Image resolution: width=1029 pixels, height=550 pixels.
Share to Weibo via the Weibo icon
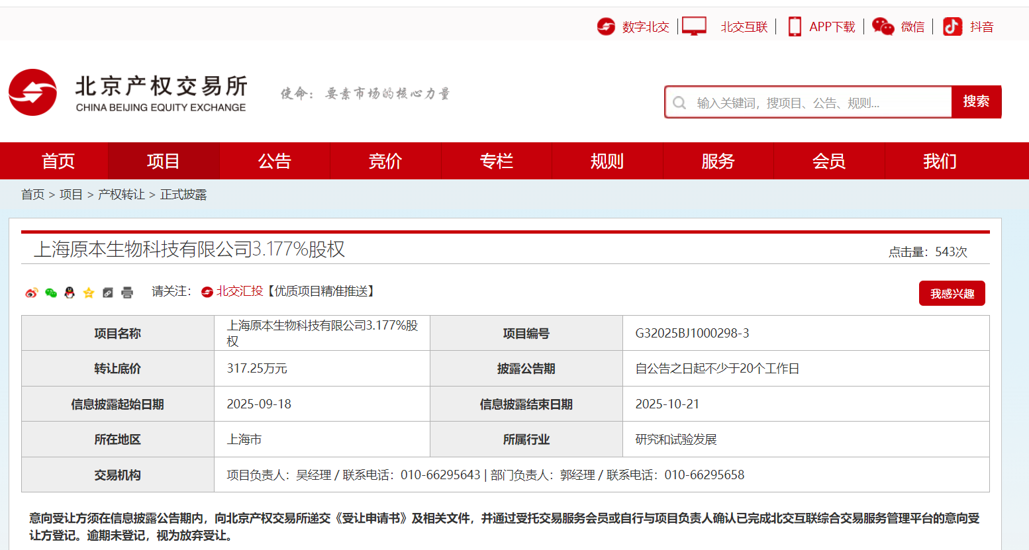click(31, 293)
